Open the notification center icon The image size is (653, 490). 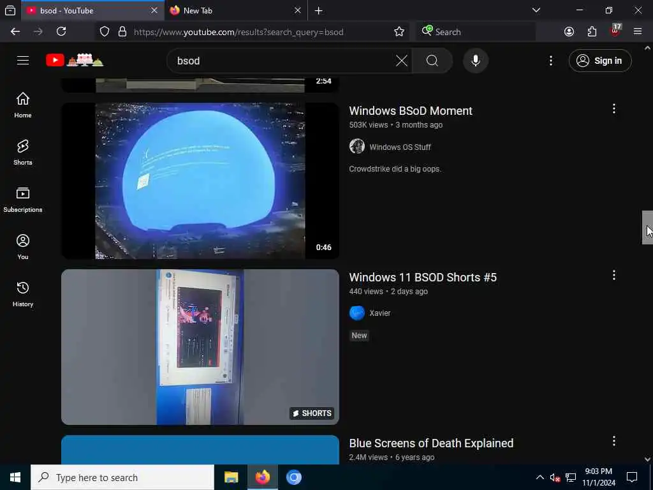(x=632, y=477)
